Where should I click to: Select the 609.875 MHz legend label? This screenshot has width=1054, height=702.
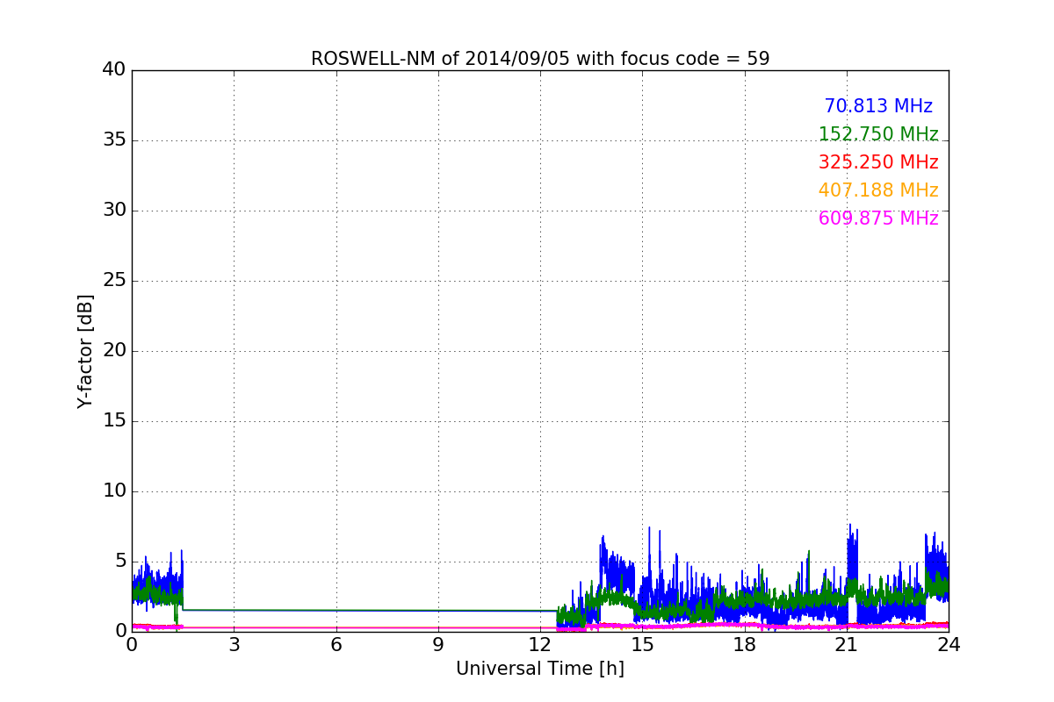coord(878,218)
